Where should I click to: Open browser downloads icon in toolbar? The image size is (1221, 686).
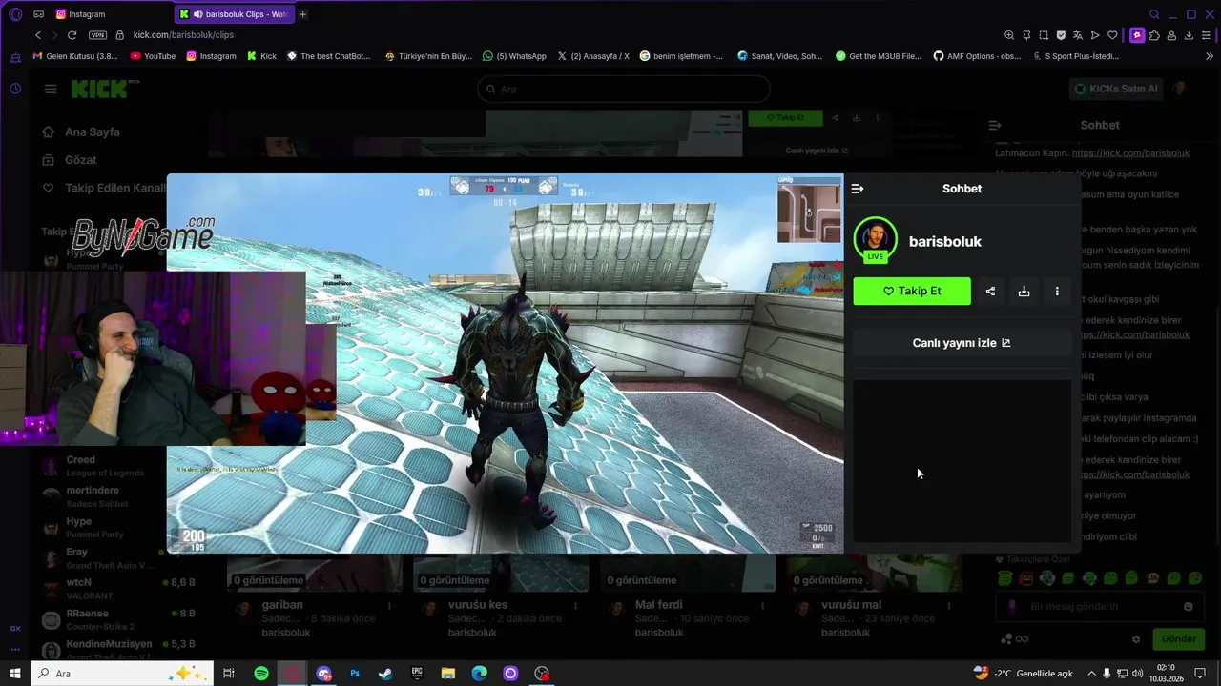coord(1189,35)
